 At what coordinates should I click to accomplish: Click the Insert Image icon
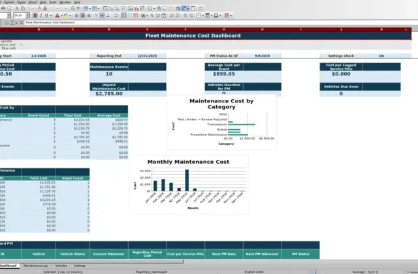(x=131, y=8)
